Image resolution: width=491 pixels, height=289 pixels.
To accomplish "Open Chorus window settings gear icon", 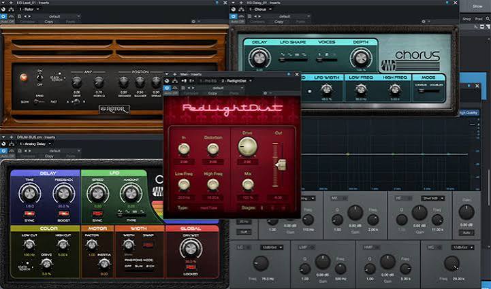I will [424, 22].
